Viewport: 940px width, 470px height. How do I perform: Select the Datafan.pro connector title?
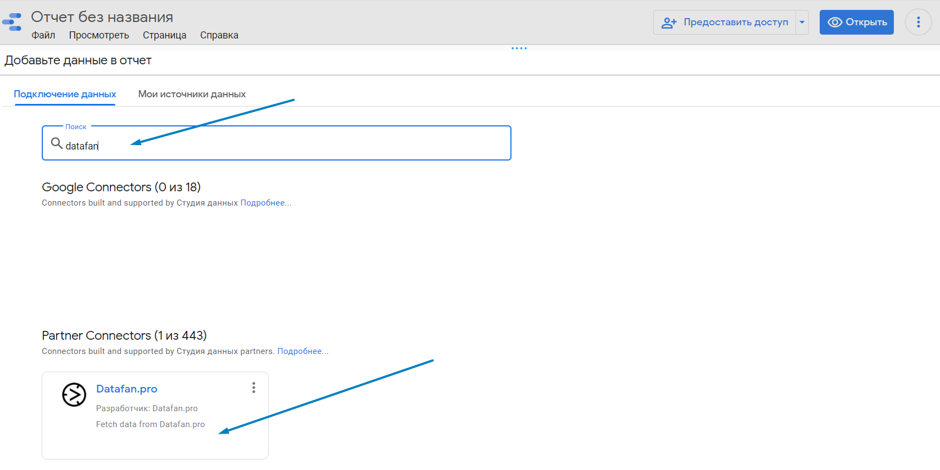tap(126, 389)
